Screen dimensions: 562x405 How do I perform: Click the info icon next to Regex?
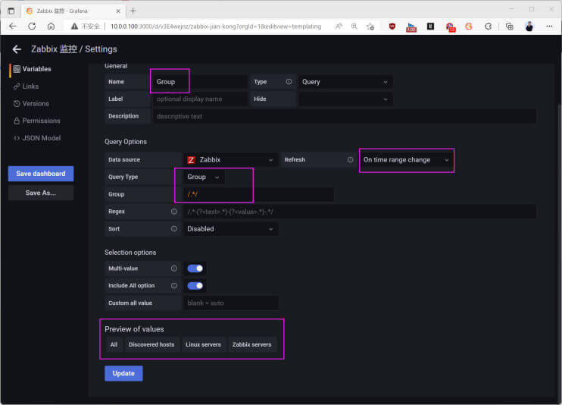(x=174, y=212)
